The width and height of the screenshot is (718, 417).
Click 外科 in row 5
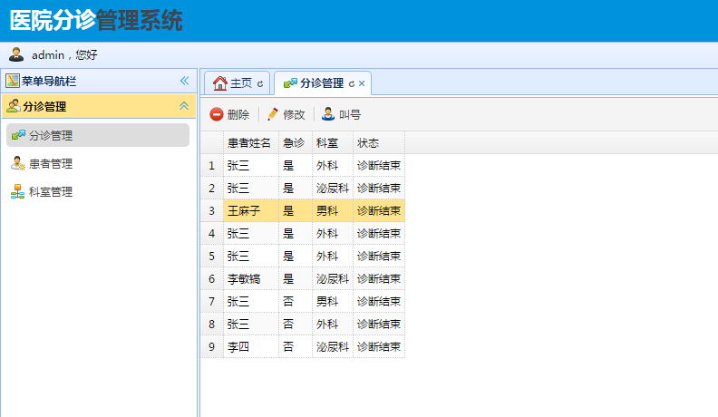pyautogui.click(x=327, y=256)
